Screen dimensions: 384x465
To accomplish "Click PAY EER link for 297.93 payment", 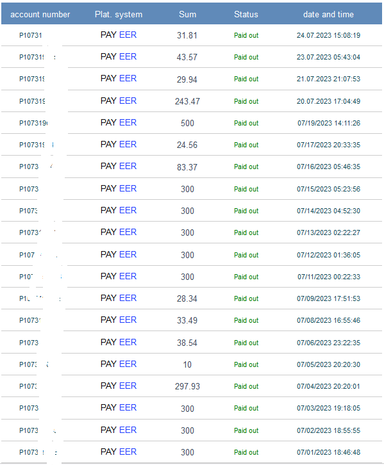I will 119,386.
